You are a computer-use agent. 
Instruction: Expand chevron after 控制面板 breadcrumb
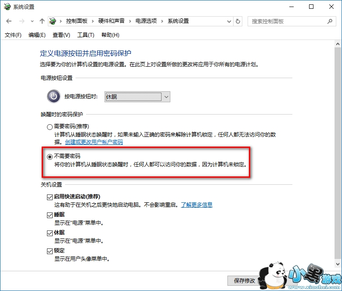point(93,22)
